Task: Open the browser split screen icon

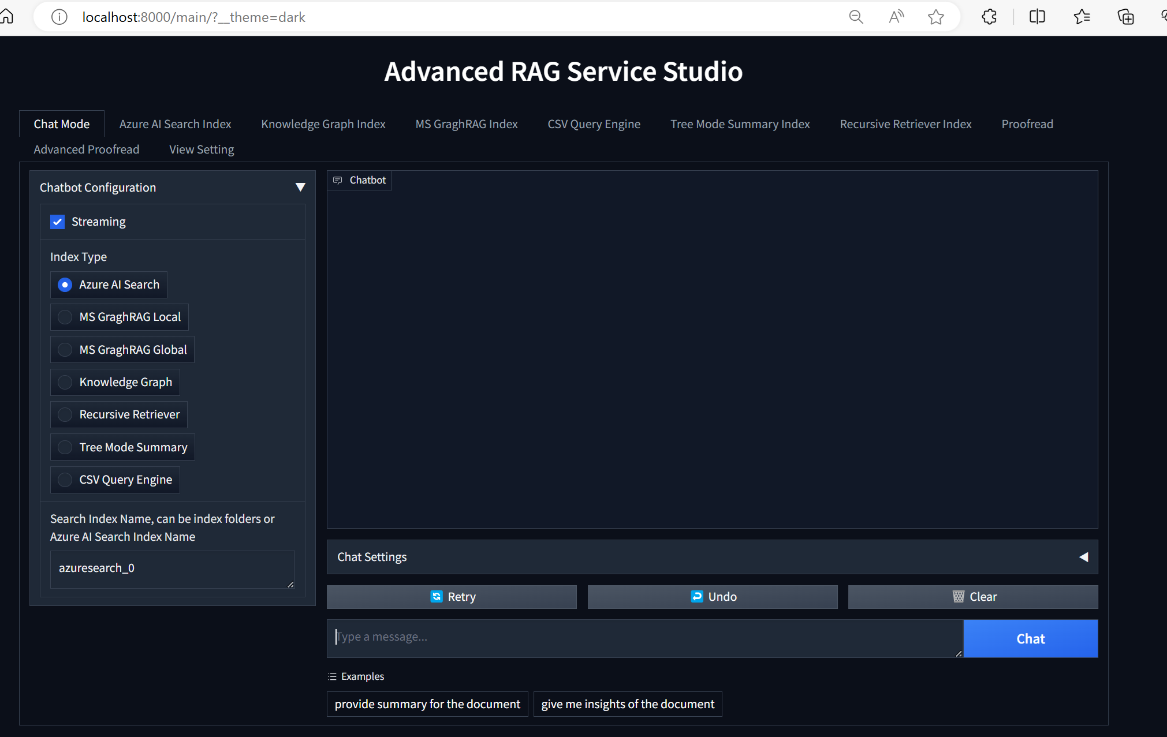Action: click(1037, 16)
